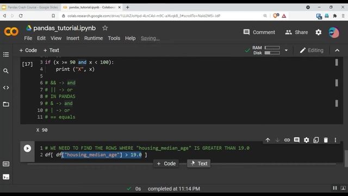Close the pandas_tutorial.ipynb browser tab
Image resolution: width=348 pixels, height=196 pixels.
coord(120,7)
